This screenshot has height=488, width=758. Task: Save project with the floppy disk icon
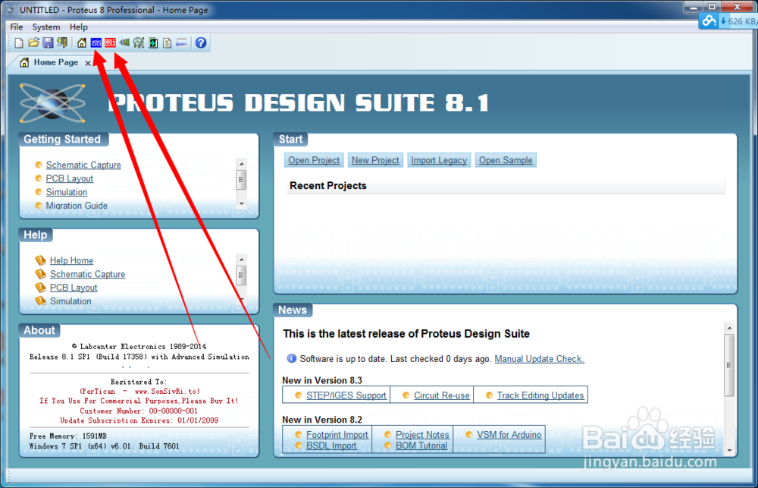click(48, 43)
